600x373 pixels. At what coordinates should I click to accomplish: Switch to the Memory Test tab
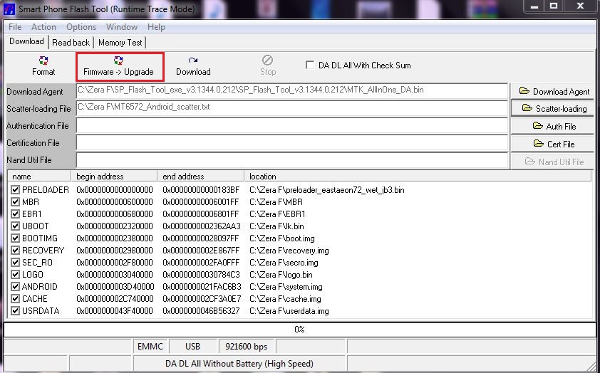(120, 43)
